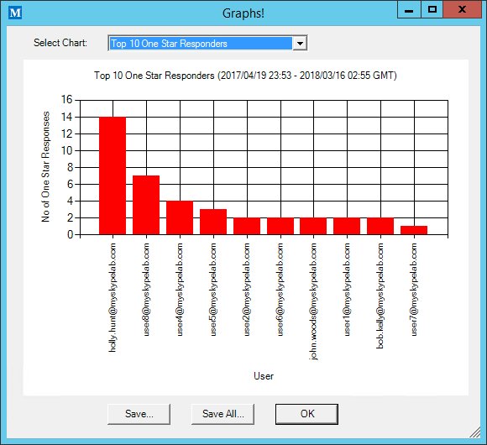Click the john.woods bar in the chart

313,226
